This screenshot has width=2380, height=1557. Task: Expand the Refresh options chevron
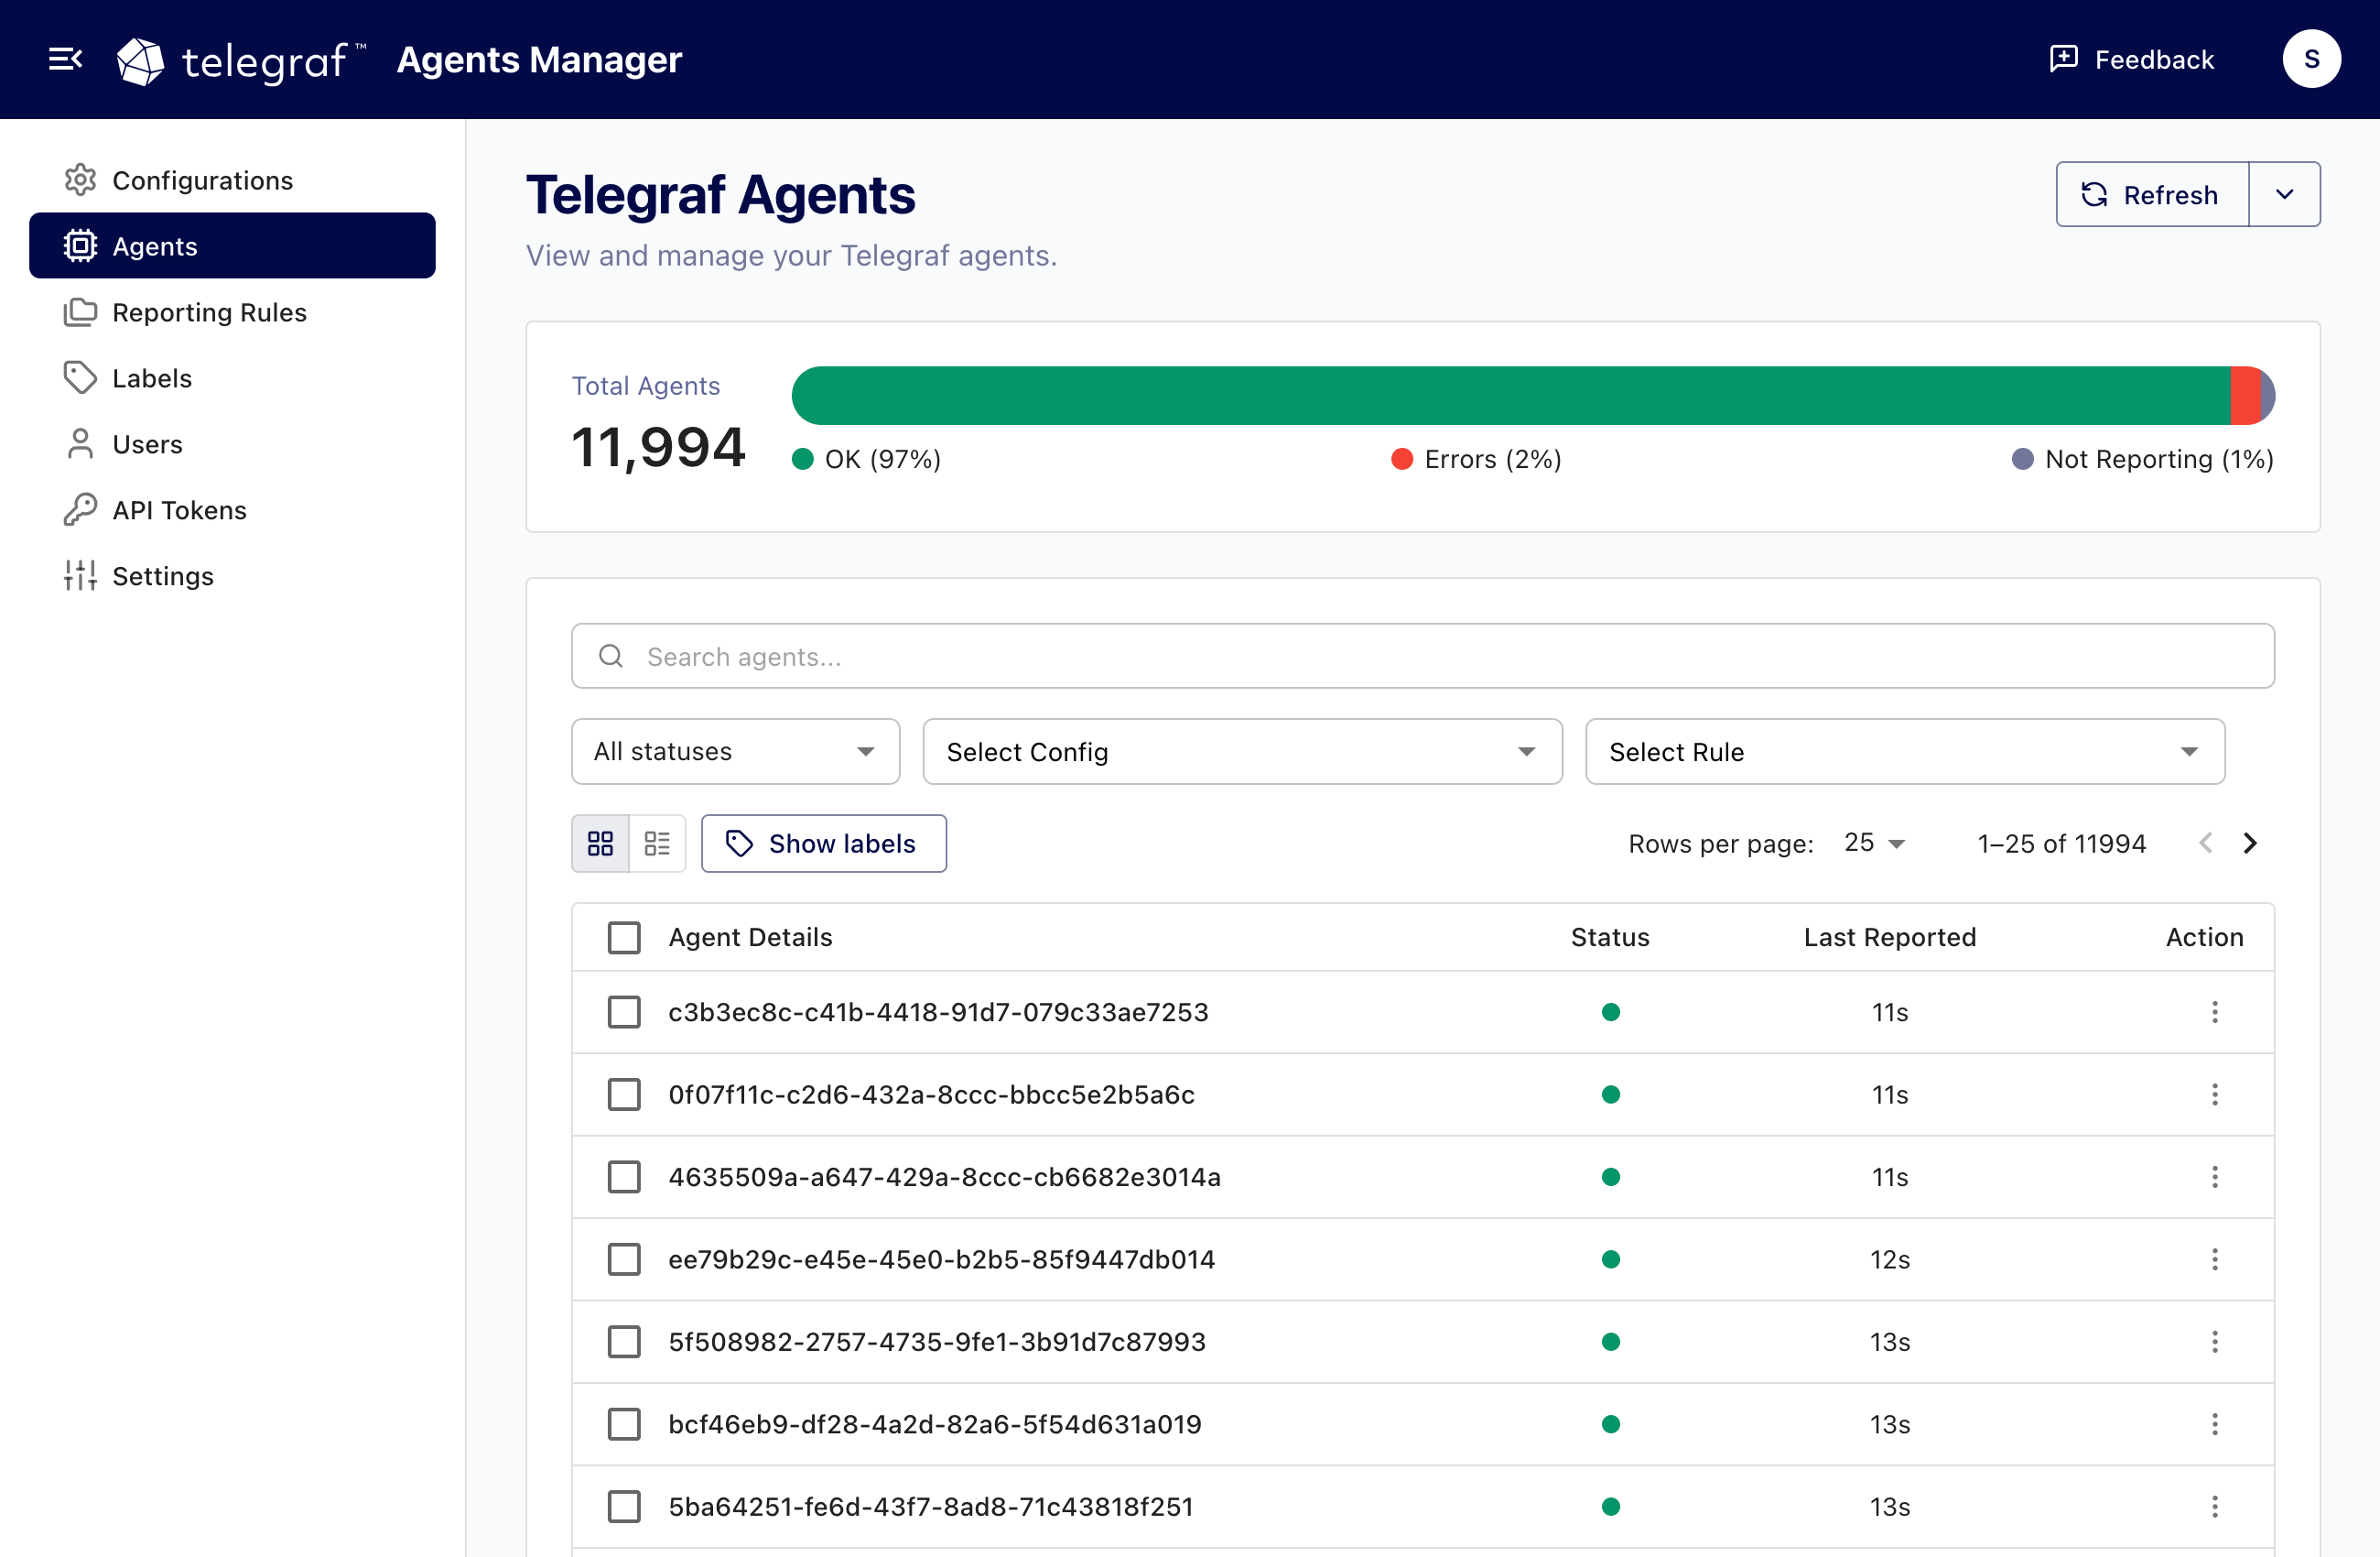click(x=2284, y=195)
